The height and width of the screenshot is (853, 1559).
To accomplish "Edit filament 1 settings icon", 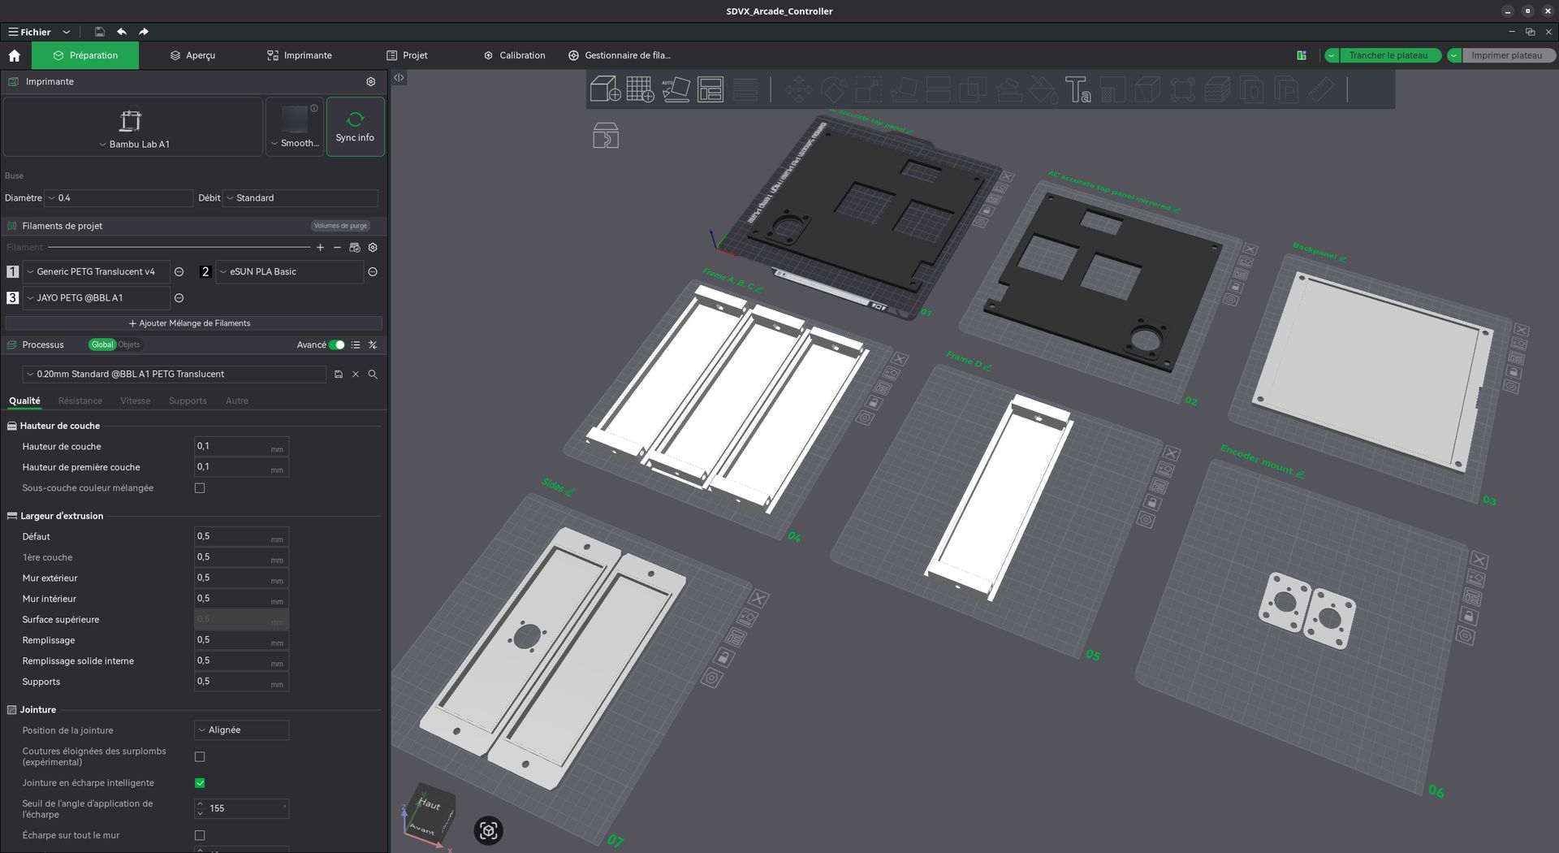I will [x=179, y=272].
